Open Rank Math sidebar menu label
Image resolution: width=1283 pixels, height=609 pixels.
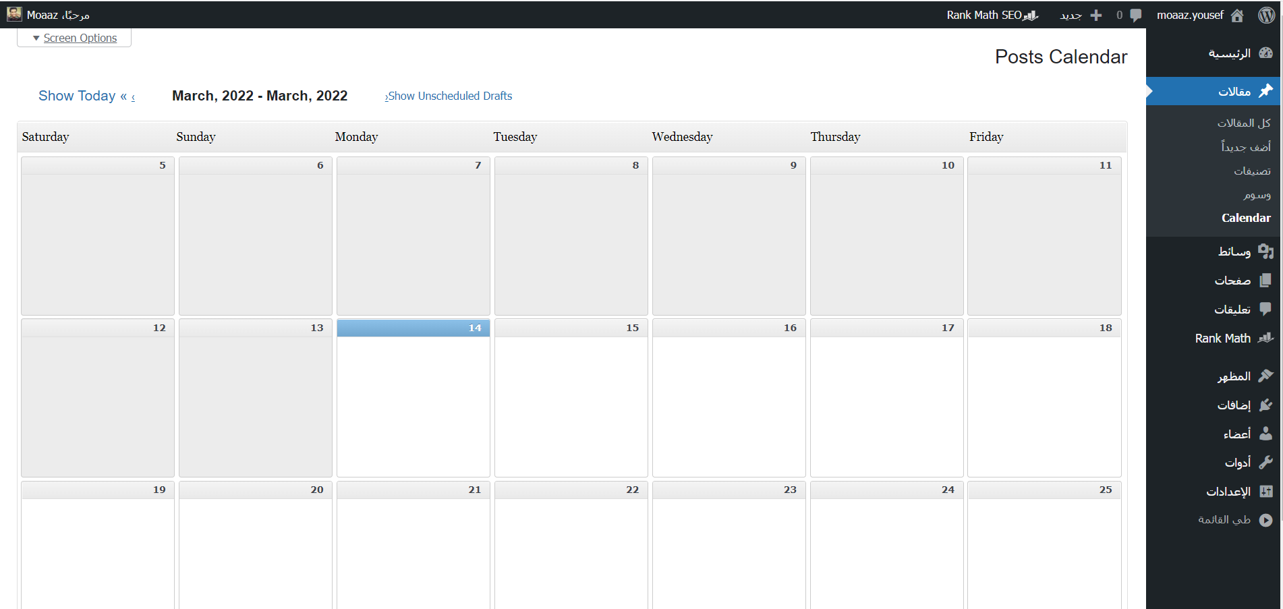[x=1223, y=338]
